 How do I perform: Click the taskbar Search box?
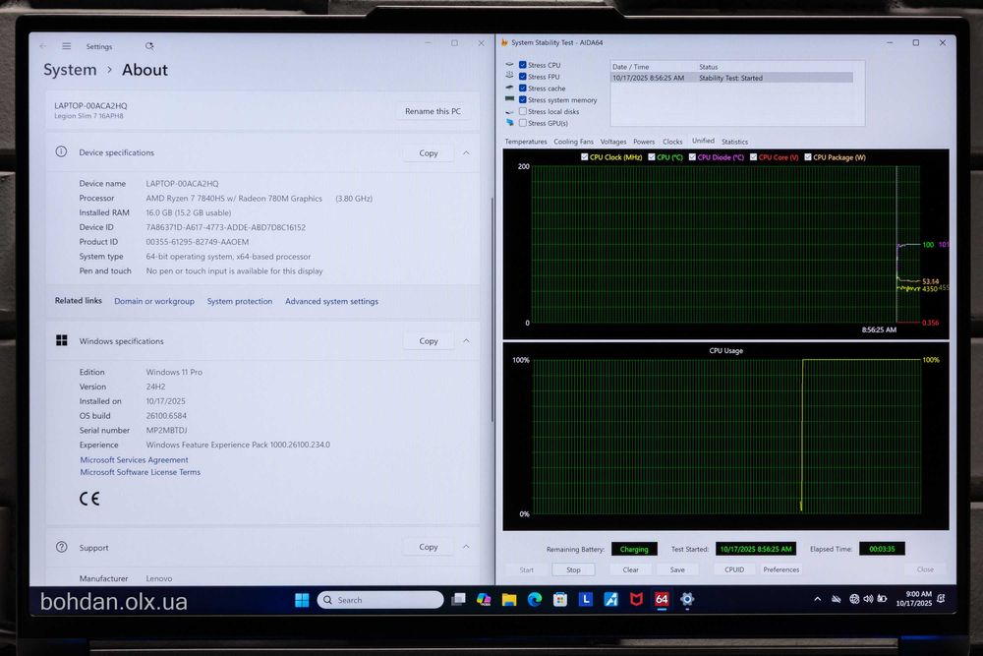coord(380,600)
